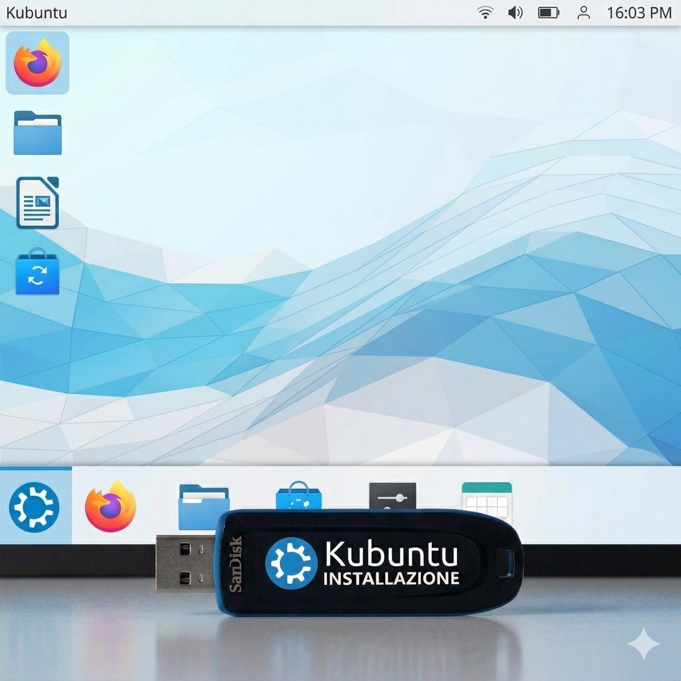The width and height of the screenshot is (681, 681).
Task: Adjust volume using the speaker indicator popup slider
Action: [515, 13]
